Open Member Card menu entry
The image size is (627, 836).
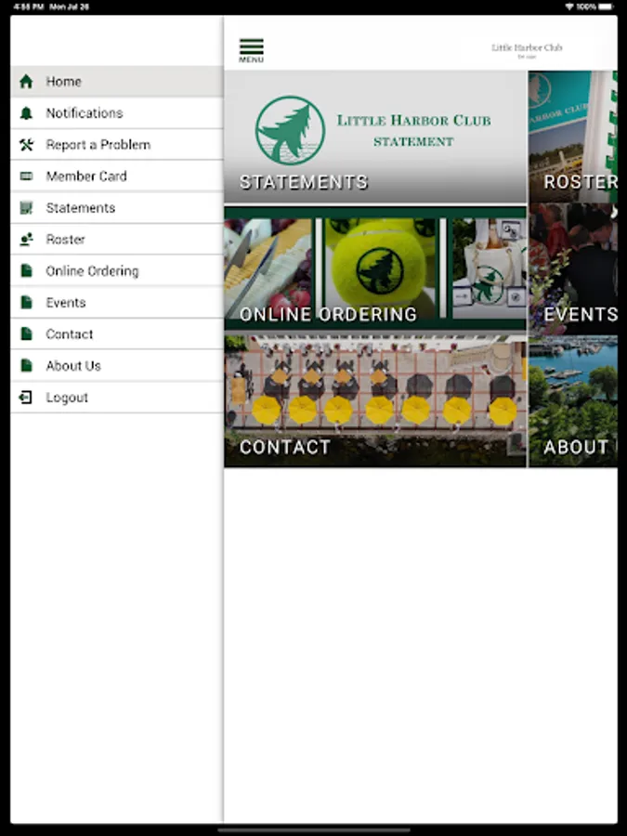[x=117, y=176]
